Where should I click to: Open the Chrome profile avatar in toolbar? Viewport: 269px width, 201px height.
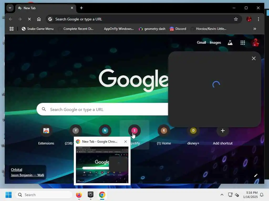point(249,19)
